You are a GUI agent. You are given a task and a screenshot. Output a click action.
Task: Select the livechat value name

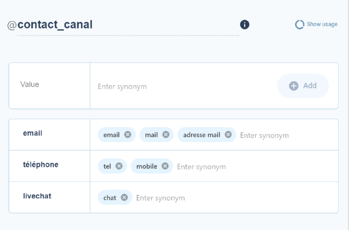click(37, 196)
